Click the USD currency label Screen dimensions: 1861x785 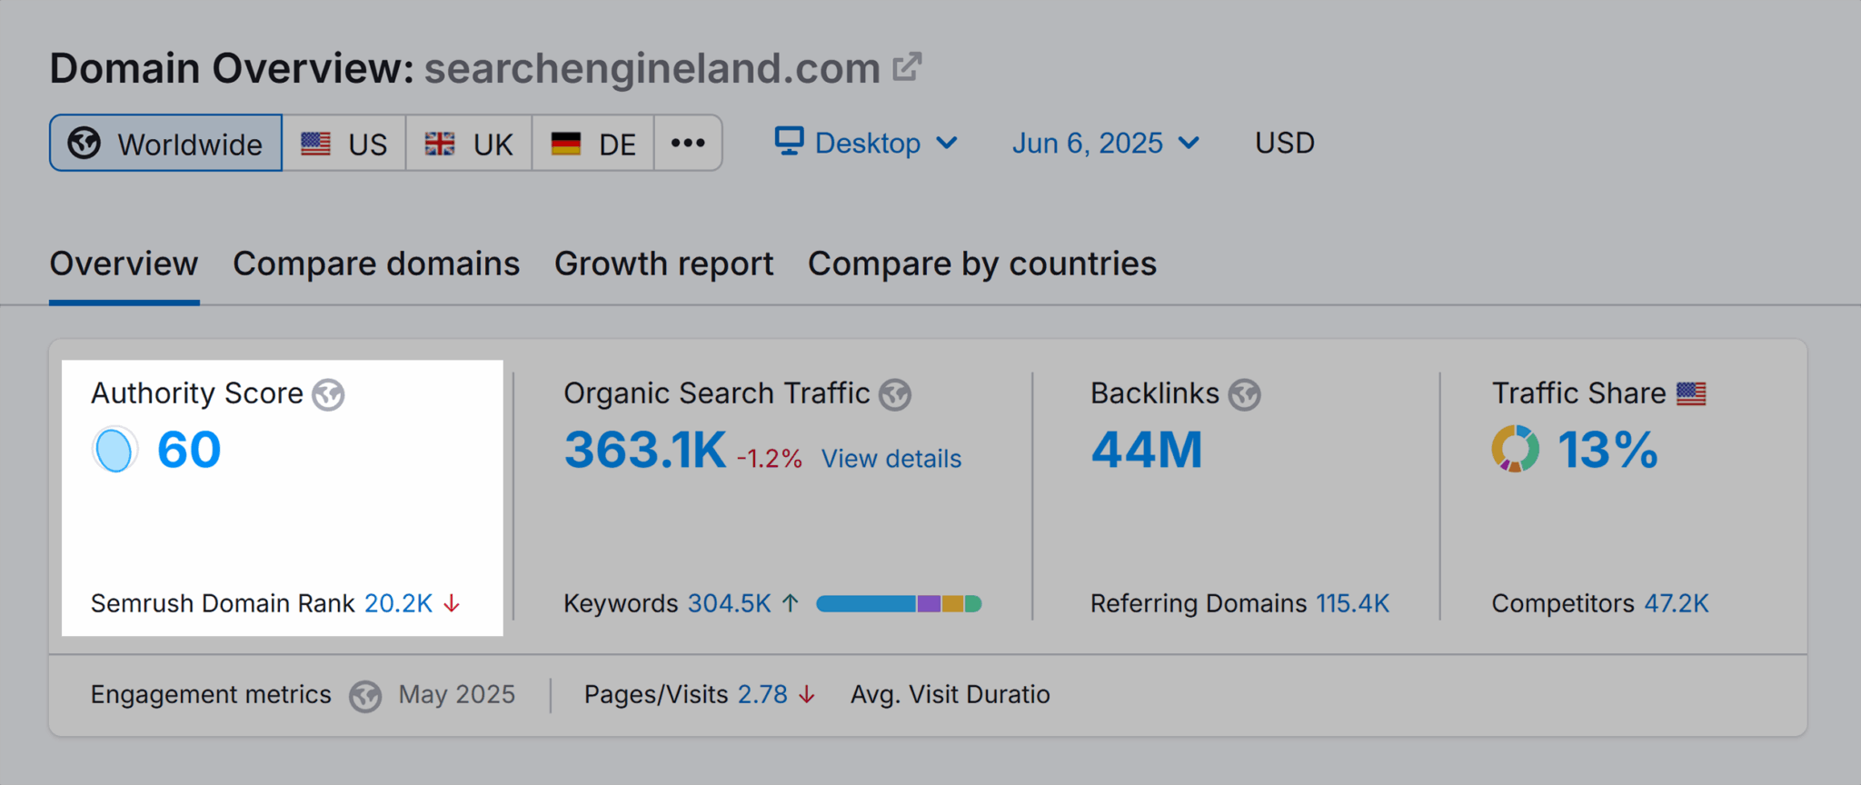point(1284,143)
